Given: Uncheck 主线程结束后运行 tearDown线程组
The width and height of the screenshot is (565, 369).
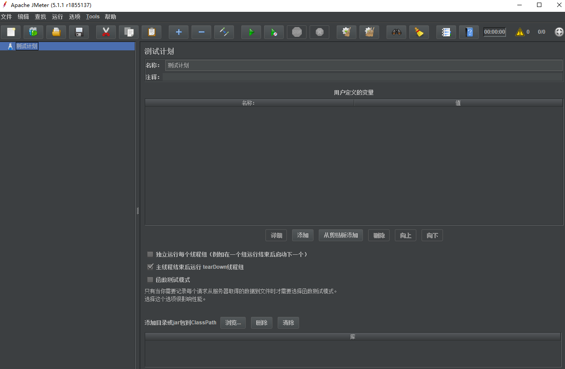Looking at the screenshot, I should (150, 267).
